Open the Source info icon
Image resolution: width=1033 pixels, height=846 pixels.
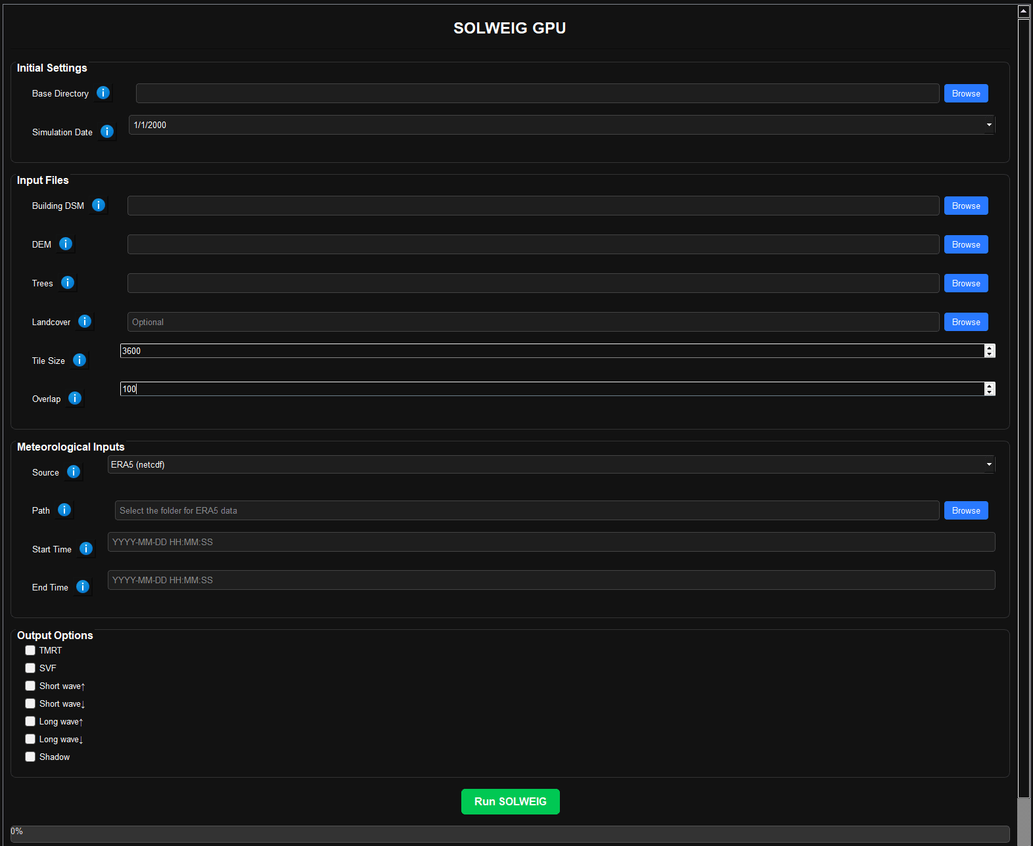(x=74, y=472)
